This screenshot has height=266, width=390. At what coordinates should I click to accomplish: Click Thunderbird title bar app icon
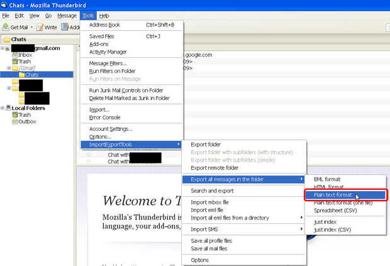(x=4, y=5)
